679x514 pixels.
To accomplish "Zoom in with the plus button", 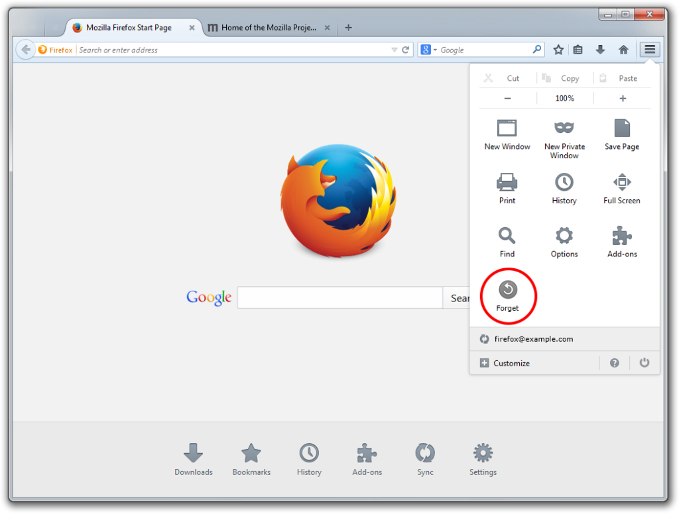I will 623,99.
